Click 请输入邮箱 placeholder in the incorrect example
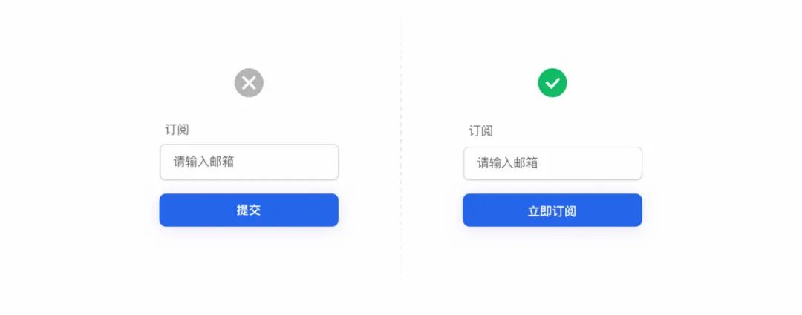This screenshot has width=802, height=315. tap(203, 162)
